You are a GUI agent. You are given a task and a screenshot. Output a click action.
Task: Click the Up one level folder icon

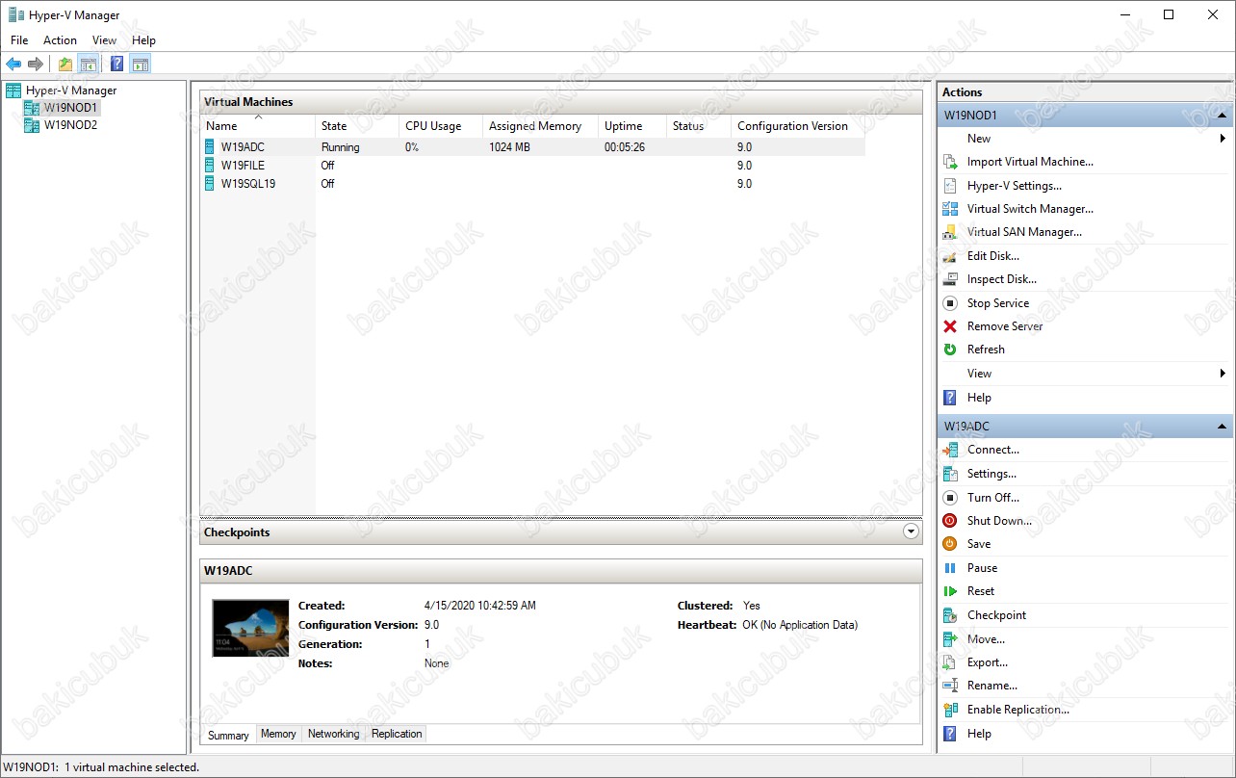point(65,65)
